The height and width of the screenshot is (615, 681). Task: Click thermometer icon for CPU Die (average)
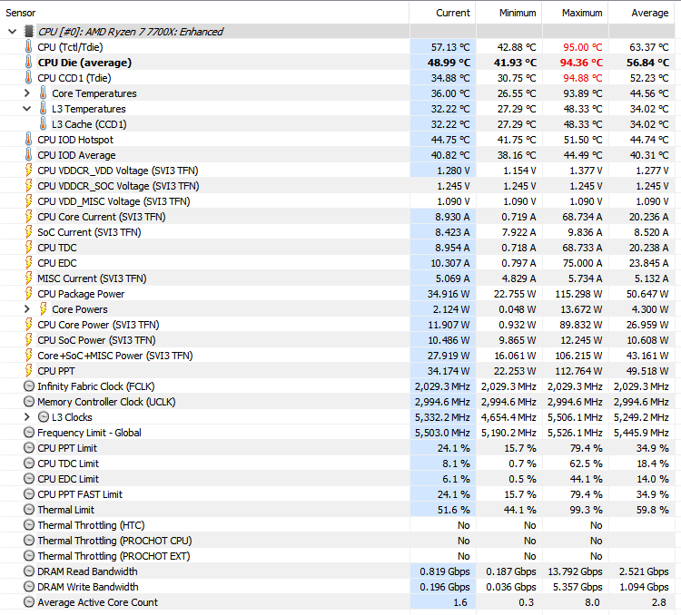(x=29, y=62)
